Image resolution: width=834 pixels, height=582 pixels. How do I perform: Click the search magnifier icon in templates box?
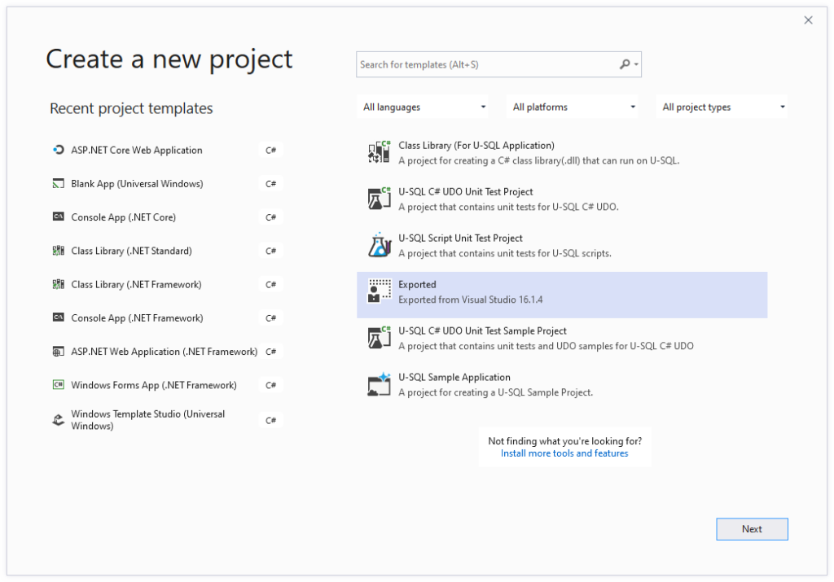625,64
